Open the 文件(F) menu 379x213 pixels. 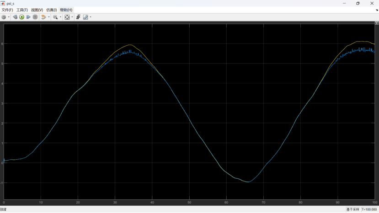[x=7, y=10]
